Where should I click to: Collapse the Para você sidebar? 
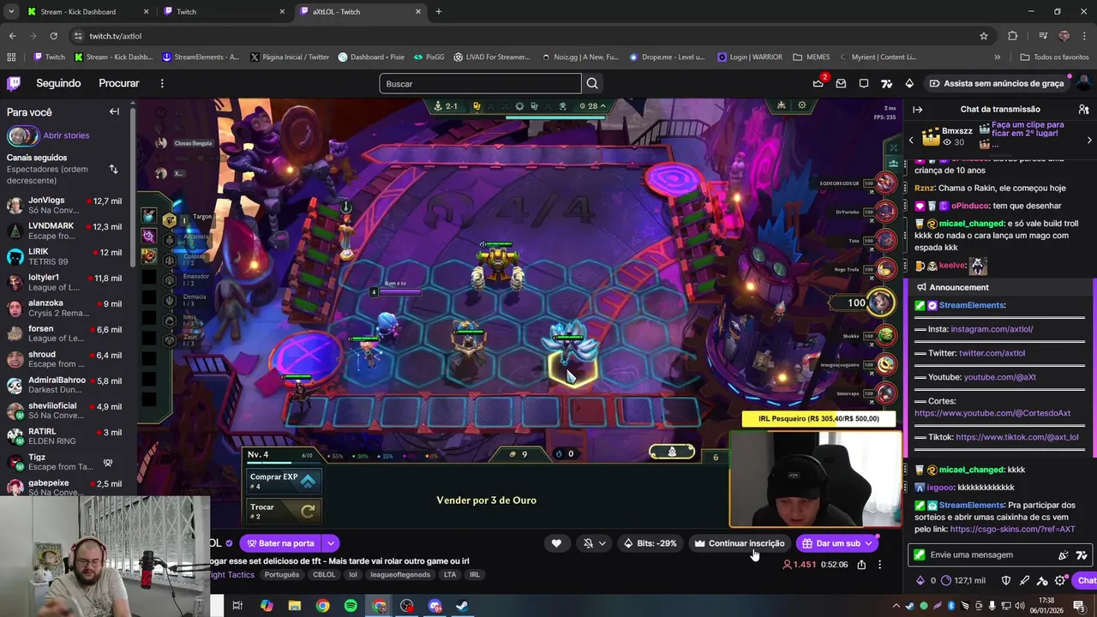[x=114, y=111]
